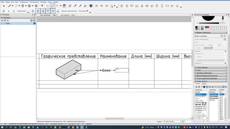230x129 pixels.
Task: Expand the Слои panel
Action: tap(211, 70)
